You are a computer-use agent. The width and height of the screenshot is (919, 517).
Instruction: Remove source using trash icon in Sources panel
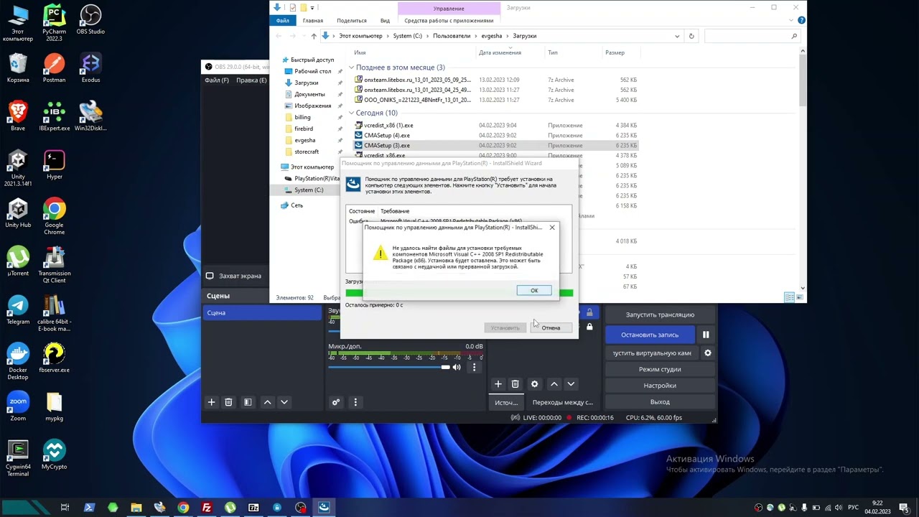(x=515, y=384)
